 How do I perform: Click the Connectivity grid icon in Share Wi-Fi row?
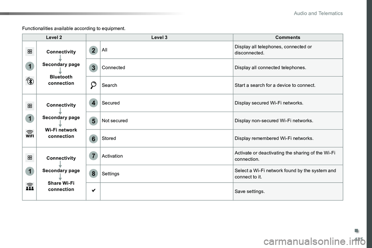pyautogui.click(x=30, y=157)
